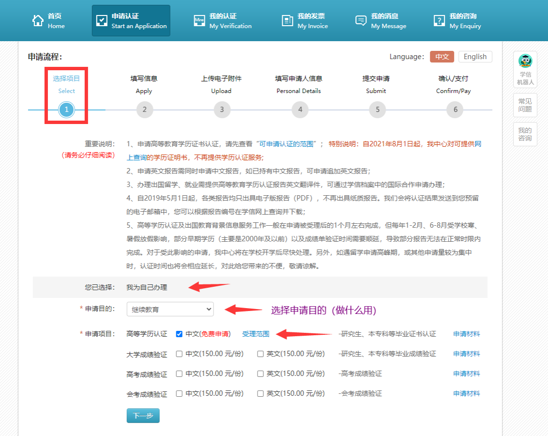Click 常见问题 in the right sidebar
Viewport: 548px width, 436px height.
pos(525,105)
